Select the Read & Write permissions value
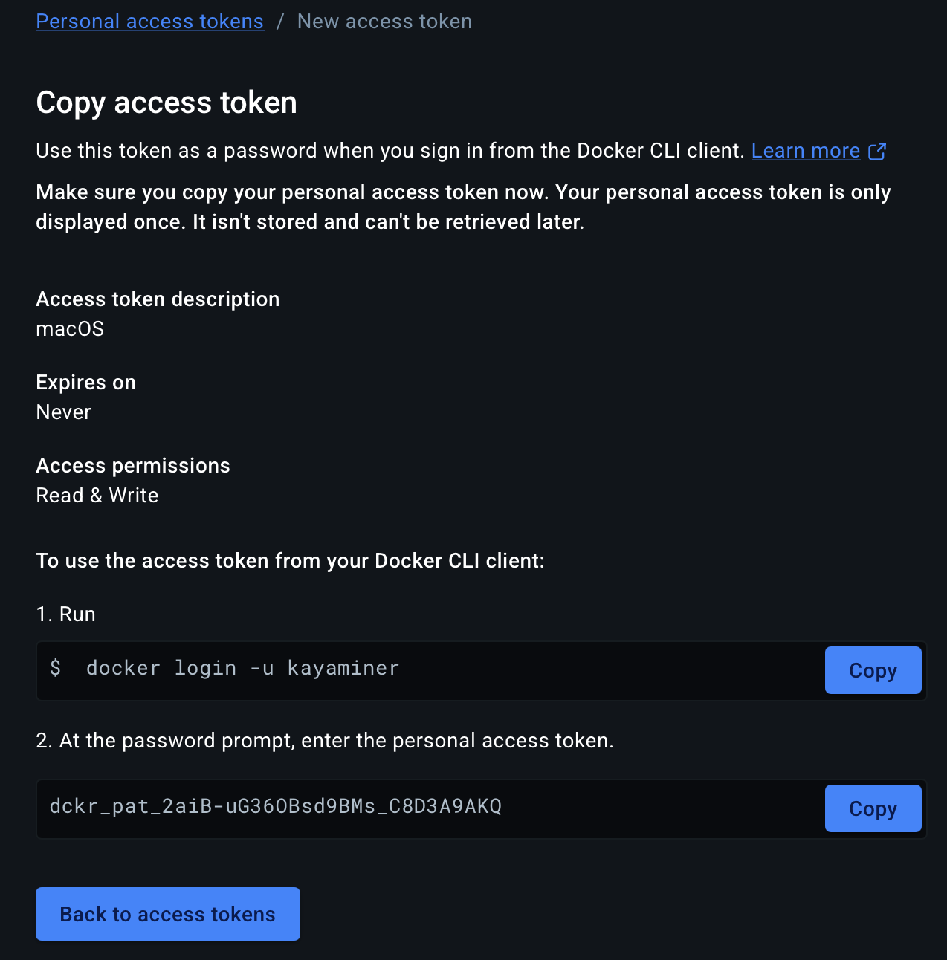The image size is (947, 960). tap(97, 496)
